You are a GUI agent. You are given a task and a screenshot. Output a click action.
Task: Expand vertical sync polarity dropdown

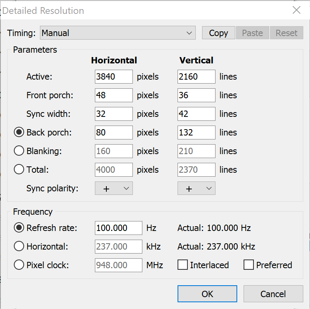point(197,189)
